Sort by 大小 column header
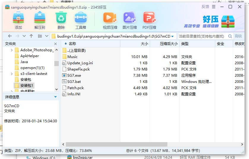The height and width of the screenshot is (159, 249). (x=135, y=44)
